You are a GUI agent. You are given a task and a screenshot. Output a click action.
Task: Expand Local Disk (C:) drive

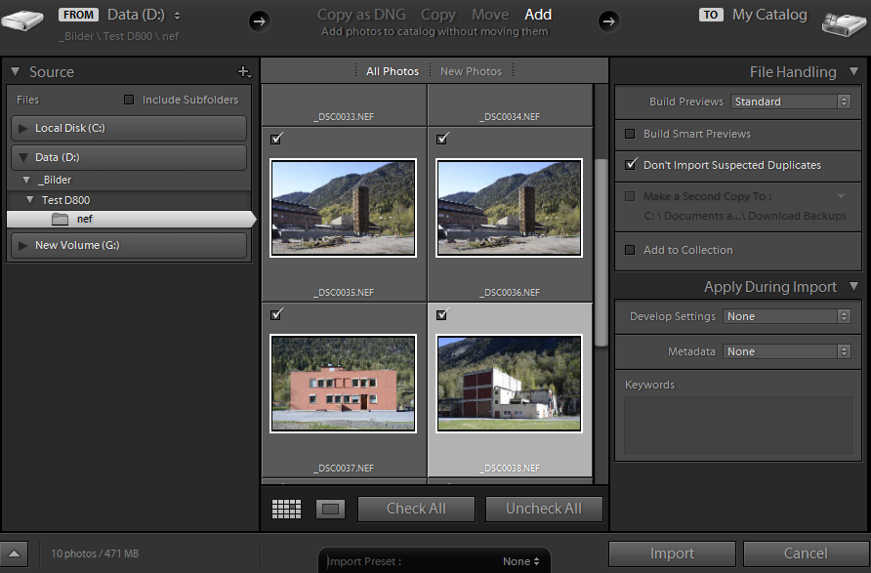coord(22,128)
